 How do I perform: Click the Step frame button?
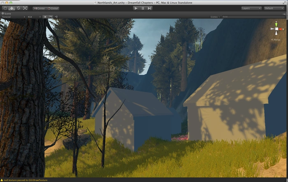[x=149, y=8]
